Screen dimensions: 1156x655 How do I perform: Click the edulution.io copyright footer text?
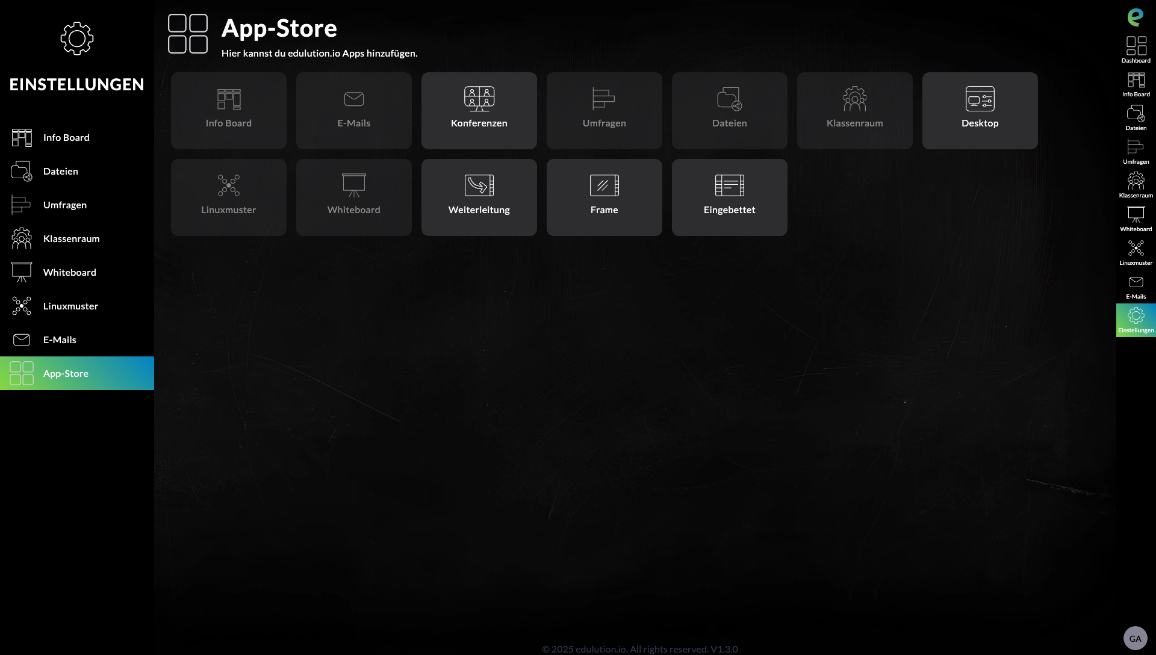click(x=640, y=649)
